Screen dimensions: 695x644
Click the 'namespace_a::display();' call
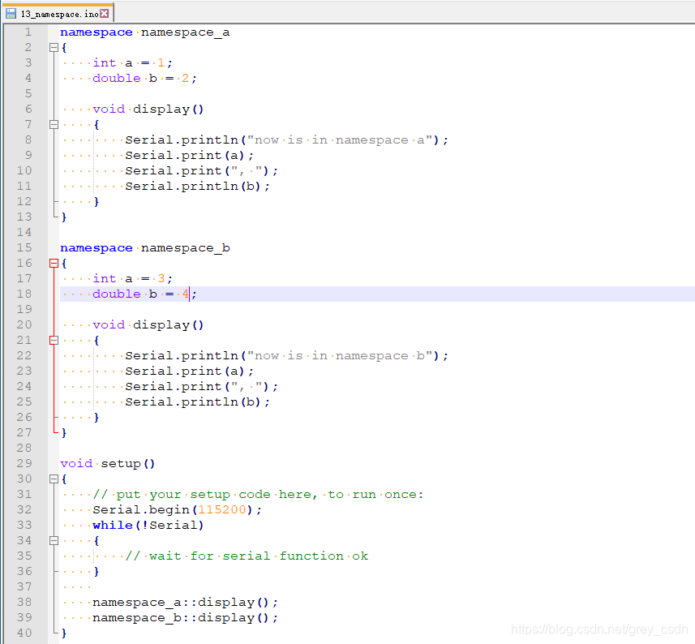coord(185,603)
